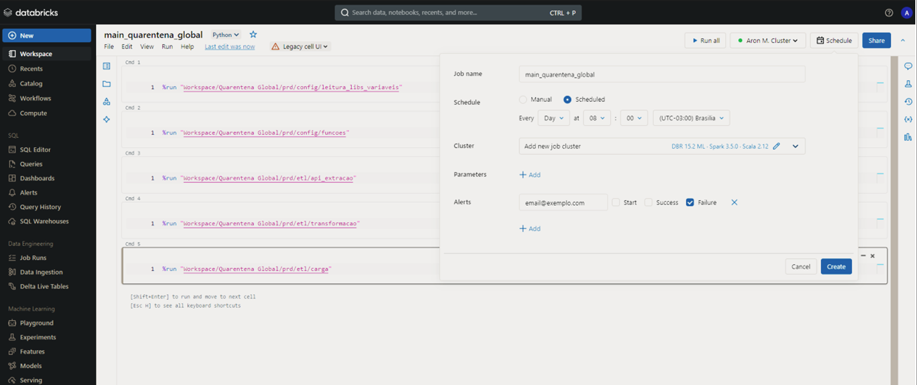Click the Share button

877,40
